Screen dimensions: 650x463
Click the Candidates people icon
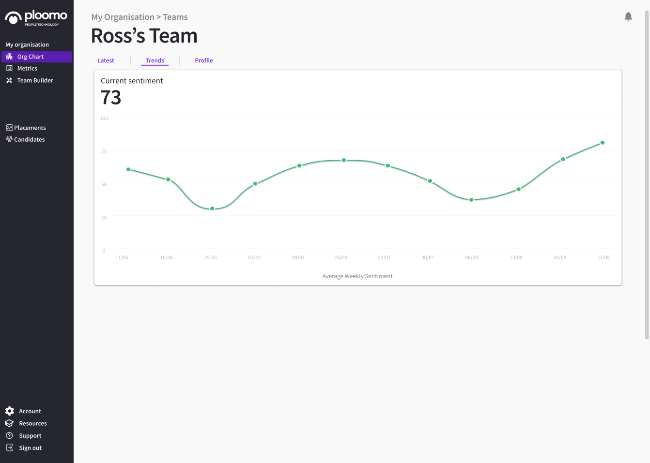click(x=9, y=139)
